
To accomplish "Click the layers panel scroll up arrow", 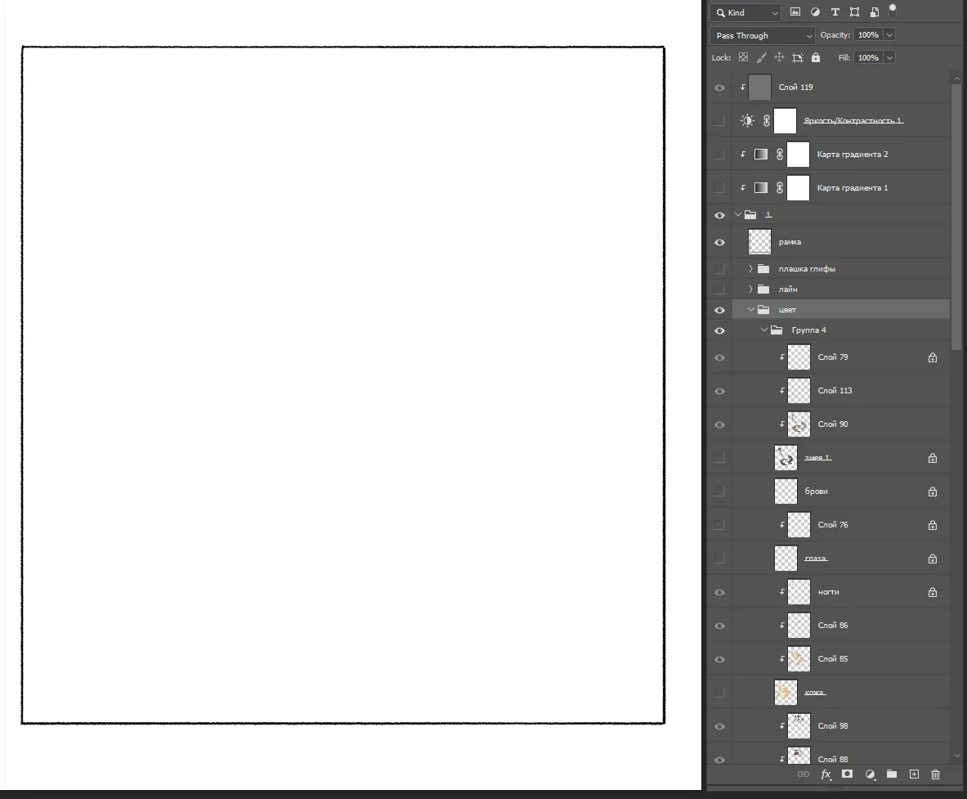I will coord(957,79).
